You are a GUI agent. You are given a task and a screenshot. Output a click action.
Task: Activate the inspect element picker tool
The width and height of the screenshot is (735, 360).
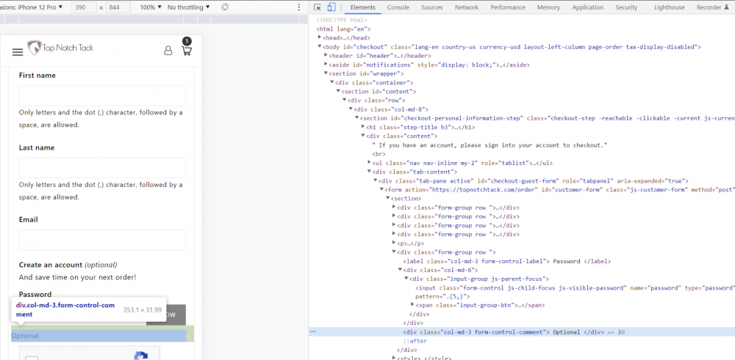(315, 7)
